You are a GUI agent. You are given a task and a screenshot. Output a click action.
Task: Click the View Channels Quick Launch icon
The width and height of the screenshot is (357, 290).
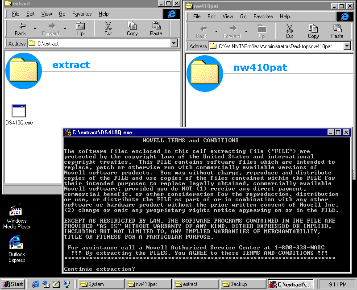click(x=66, y=284)
